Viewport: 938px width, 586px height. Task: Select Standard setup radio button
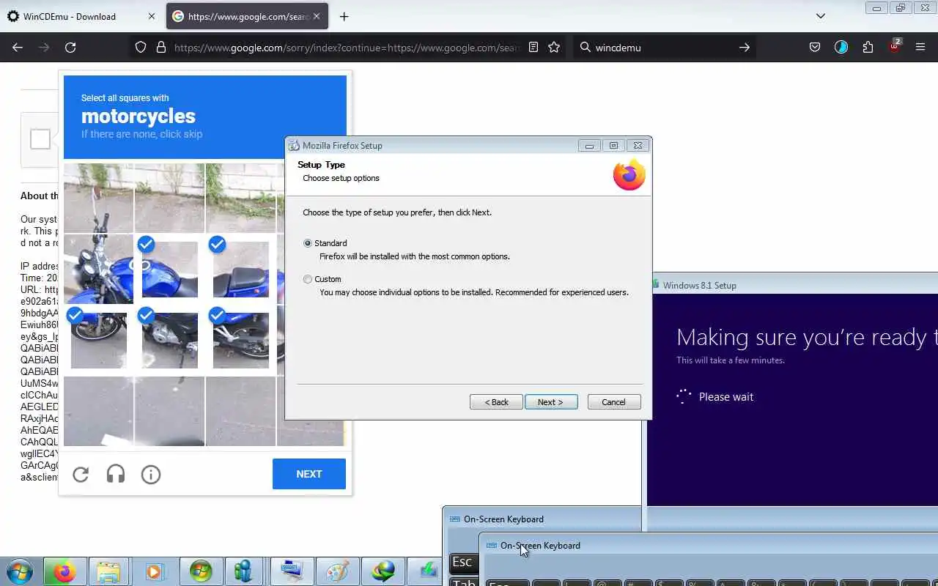pos(308,243)
